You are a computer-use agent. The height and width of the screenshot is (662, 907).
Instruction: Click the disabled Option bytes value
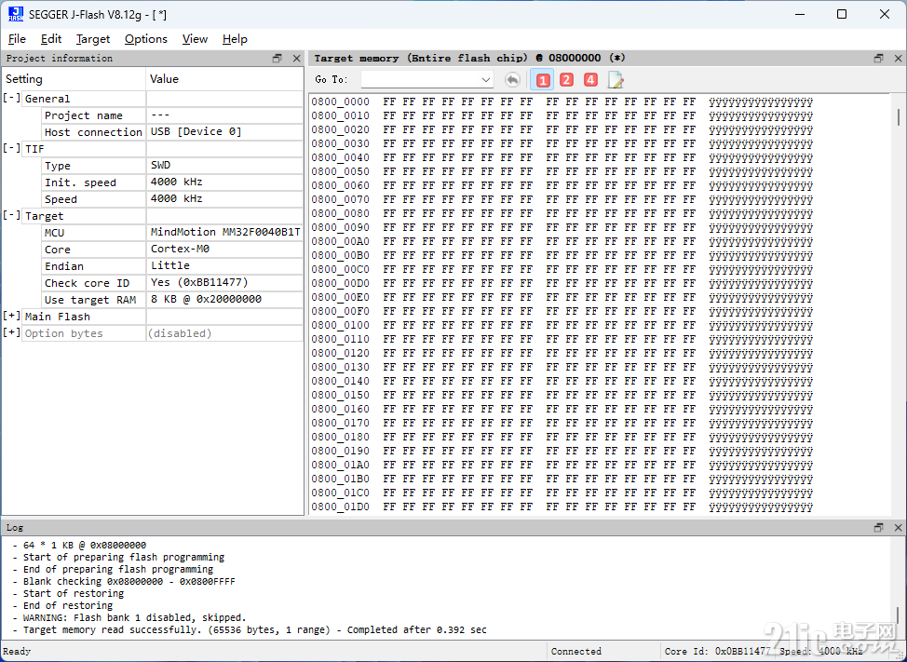click(180, 333)
